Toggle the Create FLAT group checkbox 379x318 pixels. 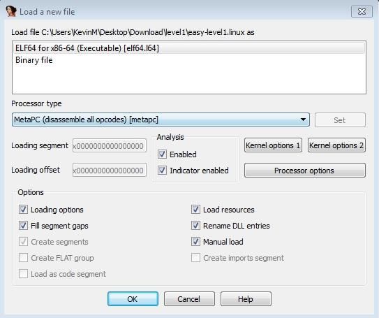[23, 258]
